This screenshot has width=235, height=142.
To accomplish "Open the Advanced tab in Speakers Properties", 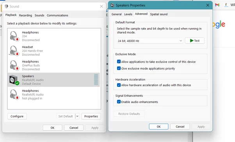I will [141, 14].
